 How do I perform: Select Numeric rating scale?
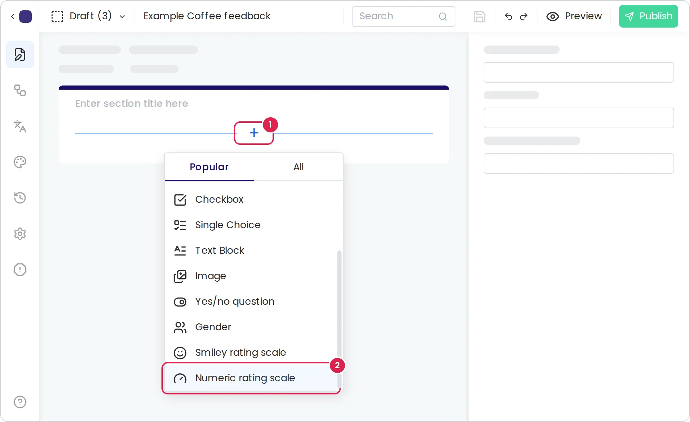coord(251,378)
